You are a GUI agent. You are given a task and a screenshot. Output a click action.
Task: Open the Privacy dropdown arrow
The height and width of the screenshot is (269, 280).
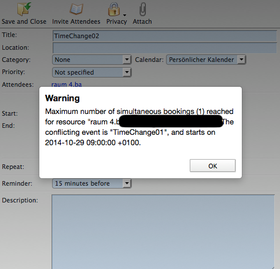[124, 15]
